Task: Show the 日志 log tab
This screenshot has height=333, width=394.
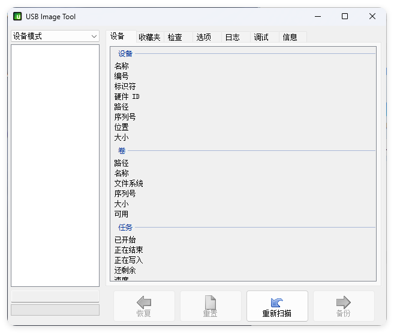Action: pyautogui.click(x=233, y=37)
